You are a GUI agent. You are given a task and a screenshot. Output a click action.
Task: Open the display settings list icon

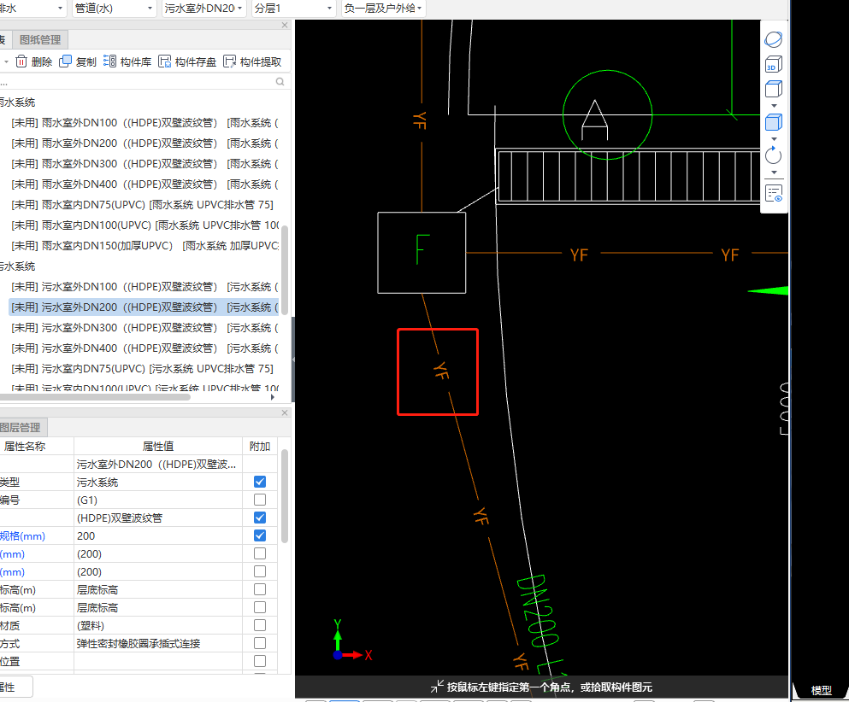click(x=774, y=193)
